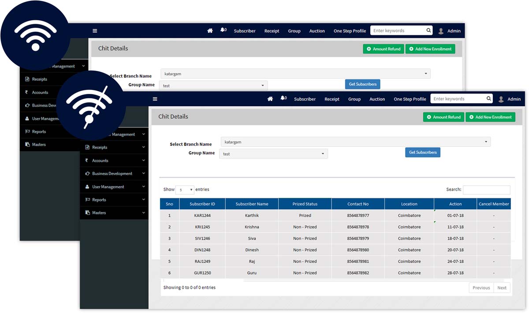
Task: Open Group menu in front window
Action: click(x=354, y=99)
